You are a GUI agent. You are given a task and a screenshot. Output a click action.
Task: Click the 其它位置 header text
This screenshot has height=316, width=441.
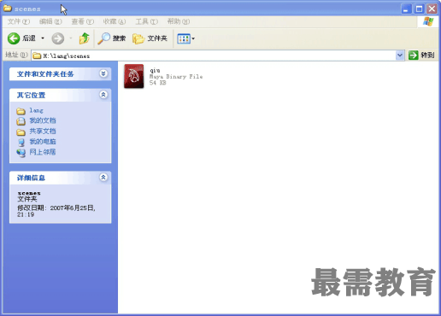(31, 95)
